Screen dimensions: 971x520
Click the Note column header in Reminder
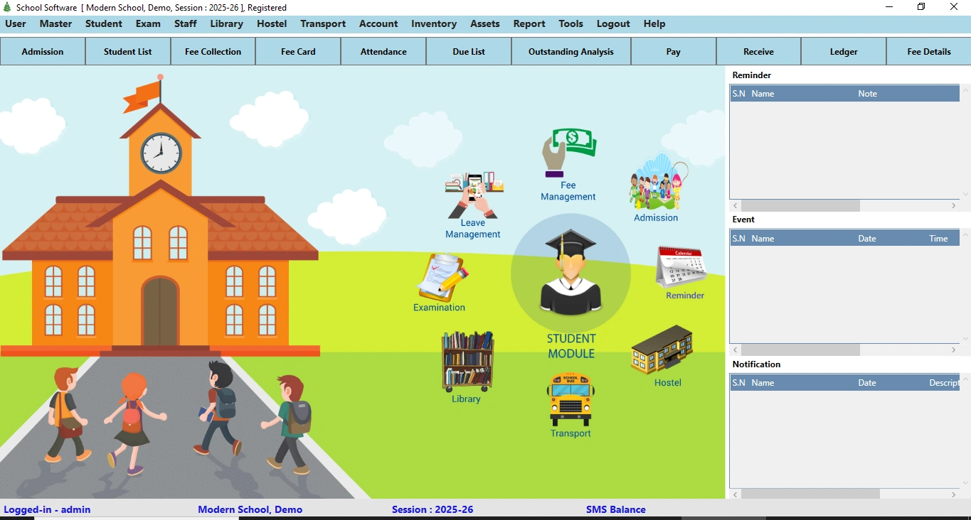(x=867, y=94)
